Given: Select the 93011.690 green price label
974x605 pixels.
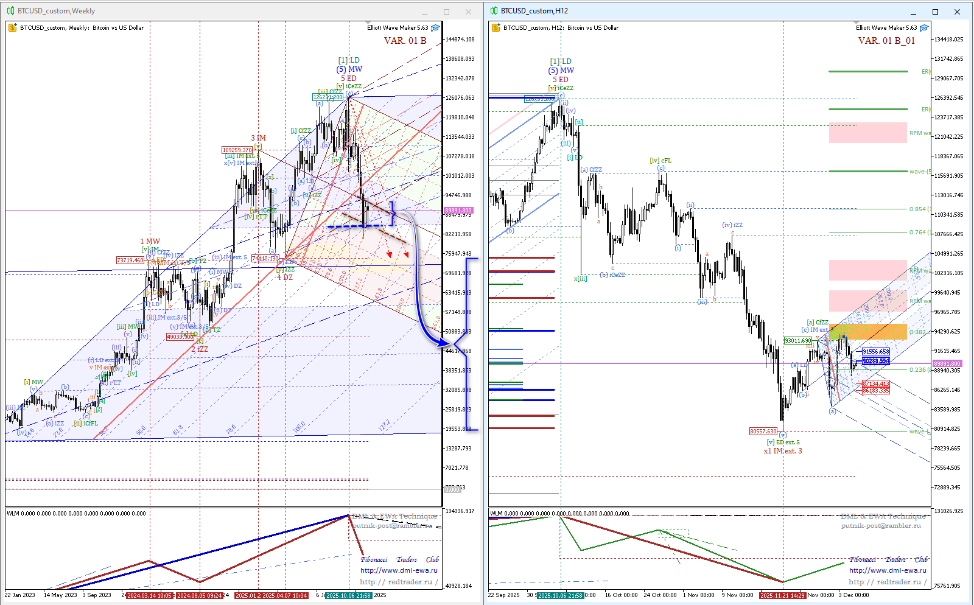Looking at the screenshot, I should tap(797, 341).
